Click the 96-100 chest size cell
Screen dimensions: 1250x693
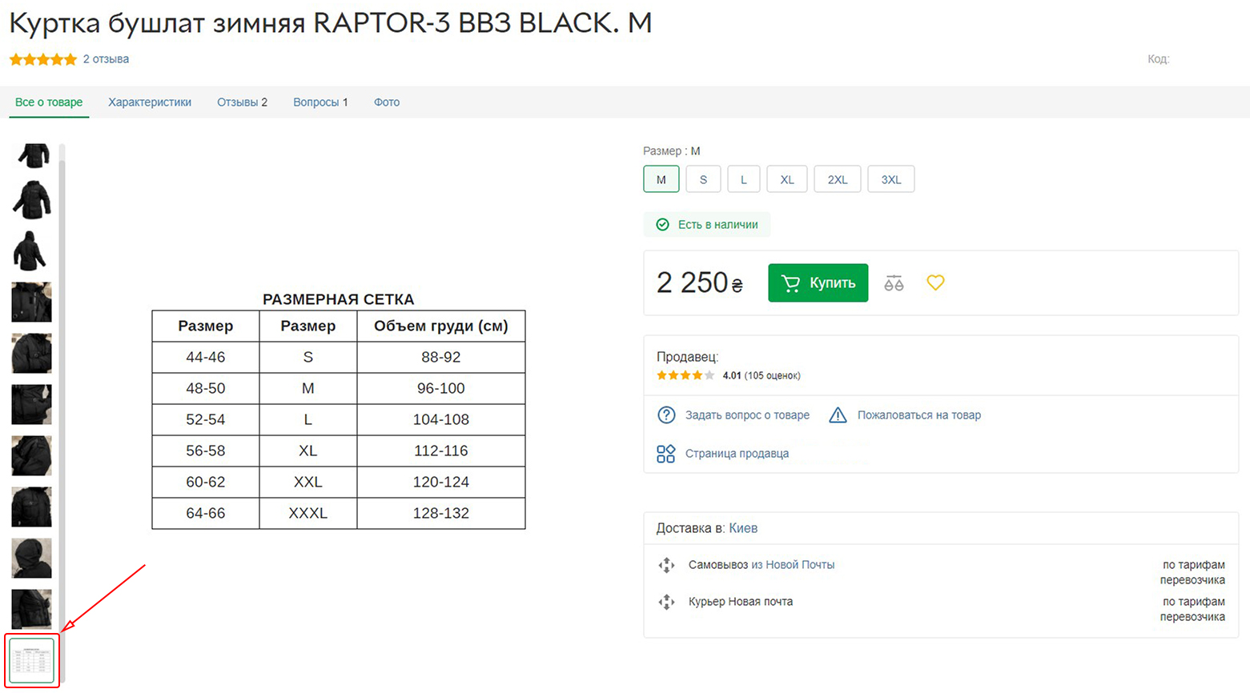[x=441, y=388]
